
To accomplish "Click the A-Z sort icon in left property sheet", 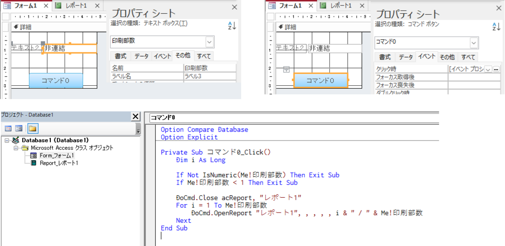I will (231, 26).
